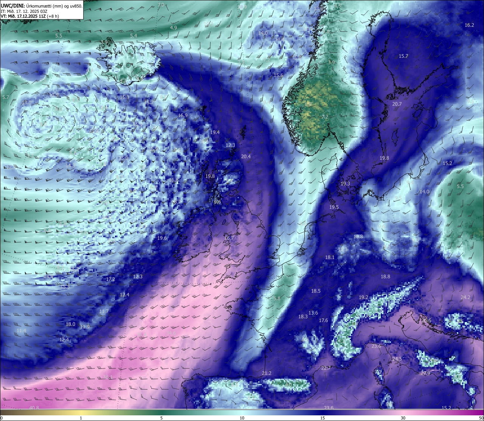
Task: Click the map value 21.2
Action: [x=267, y=373]
